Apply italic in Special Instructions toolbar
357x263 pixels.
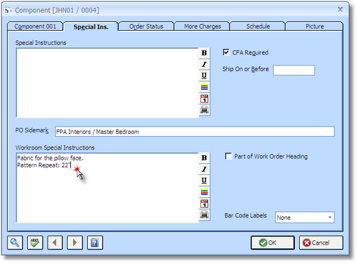click(204, 64)
